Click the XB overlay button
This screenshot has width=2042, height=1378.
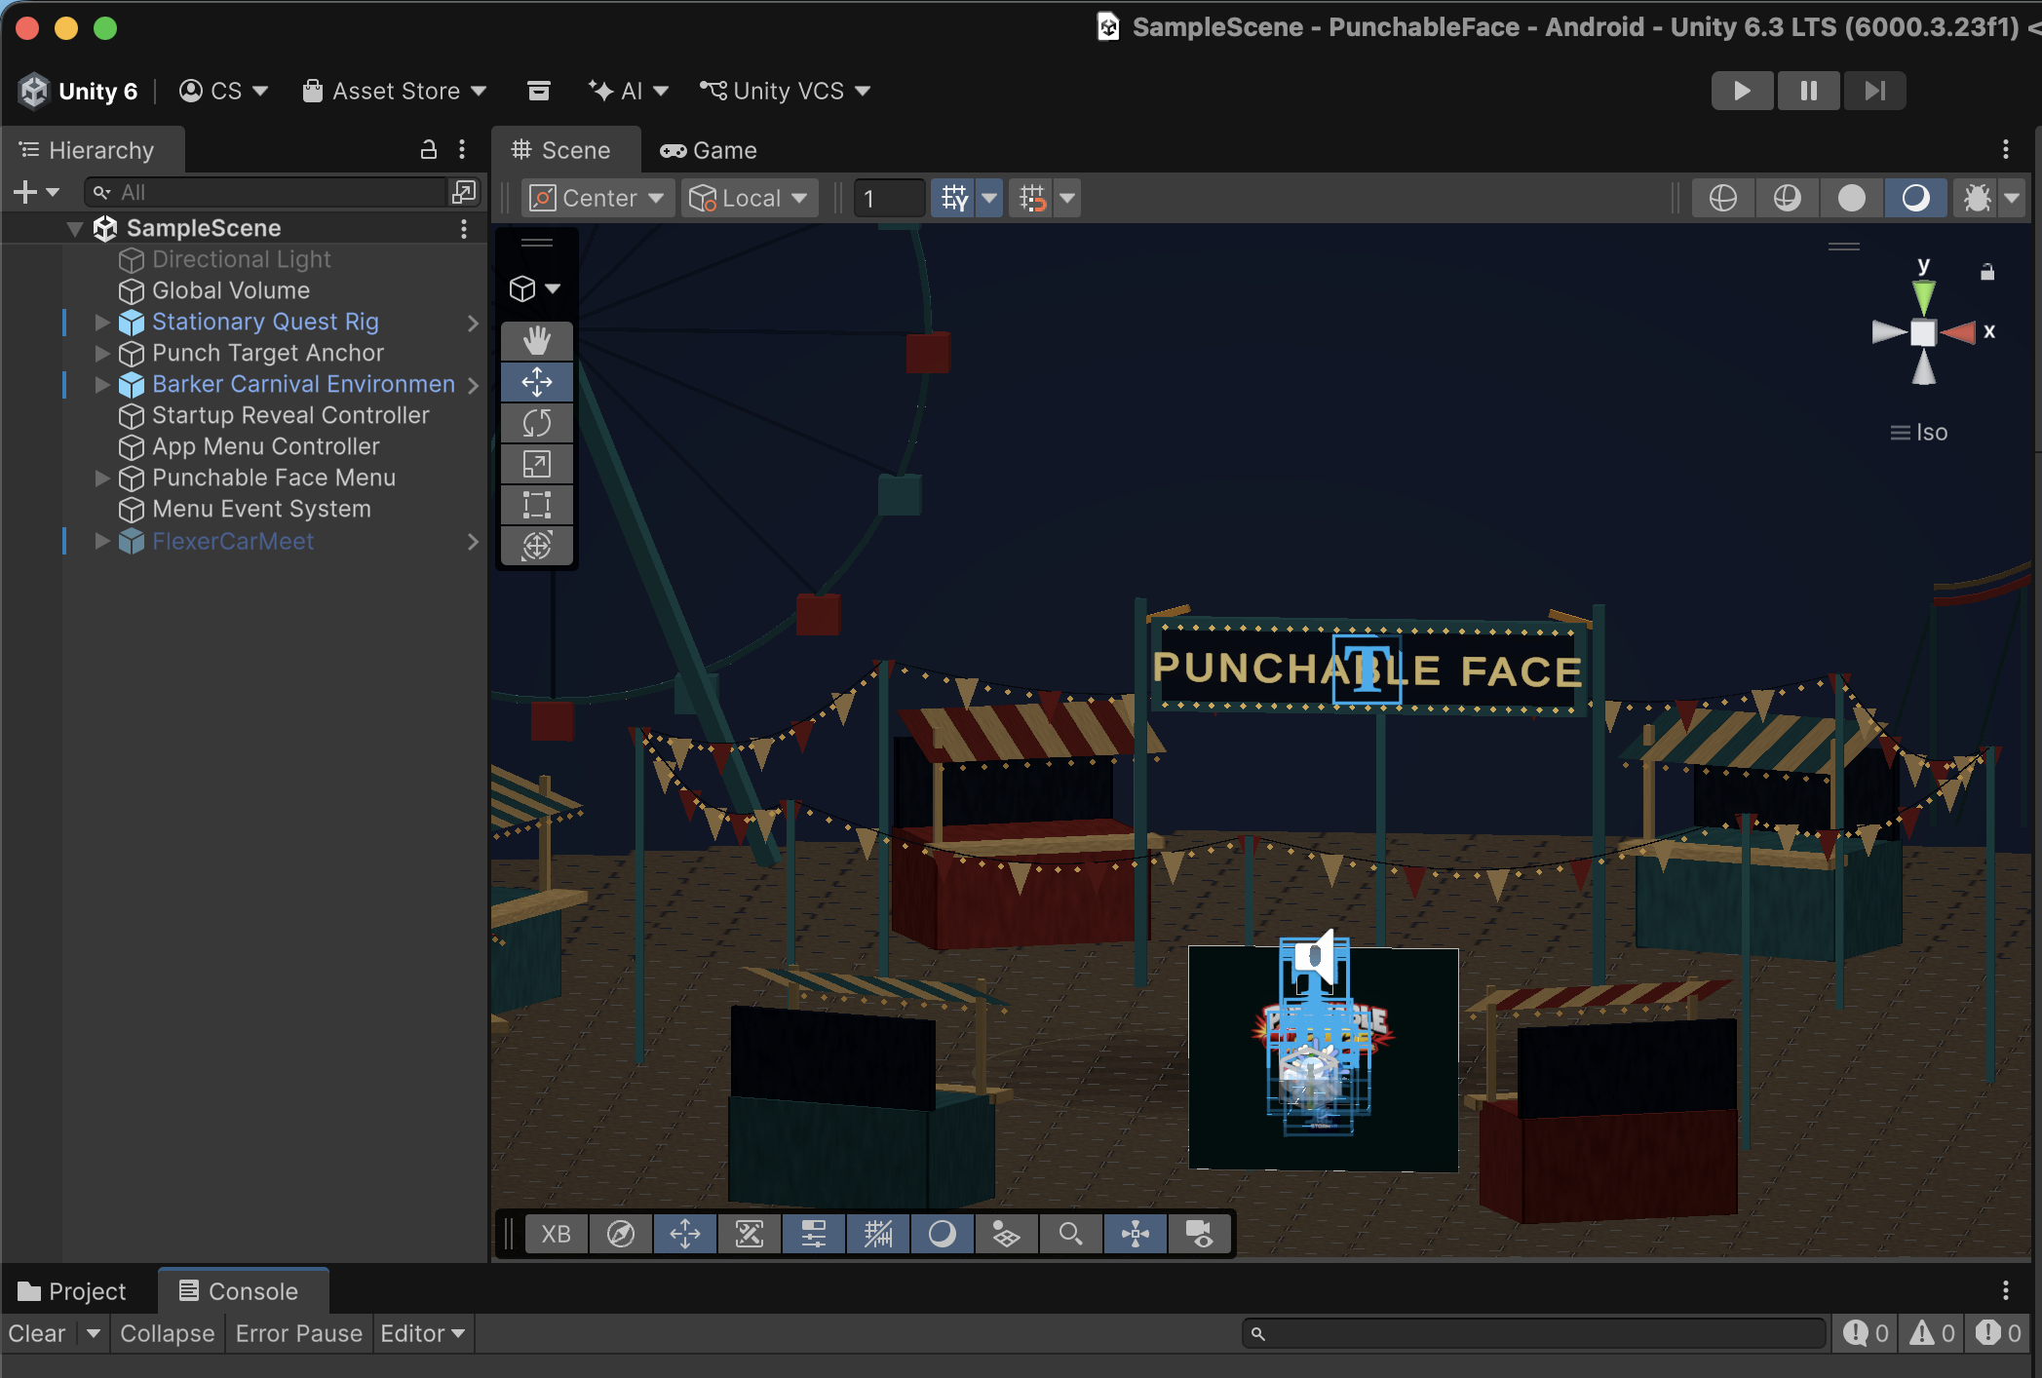point(557,1234)
